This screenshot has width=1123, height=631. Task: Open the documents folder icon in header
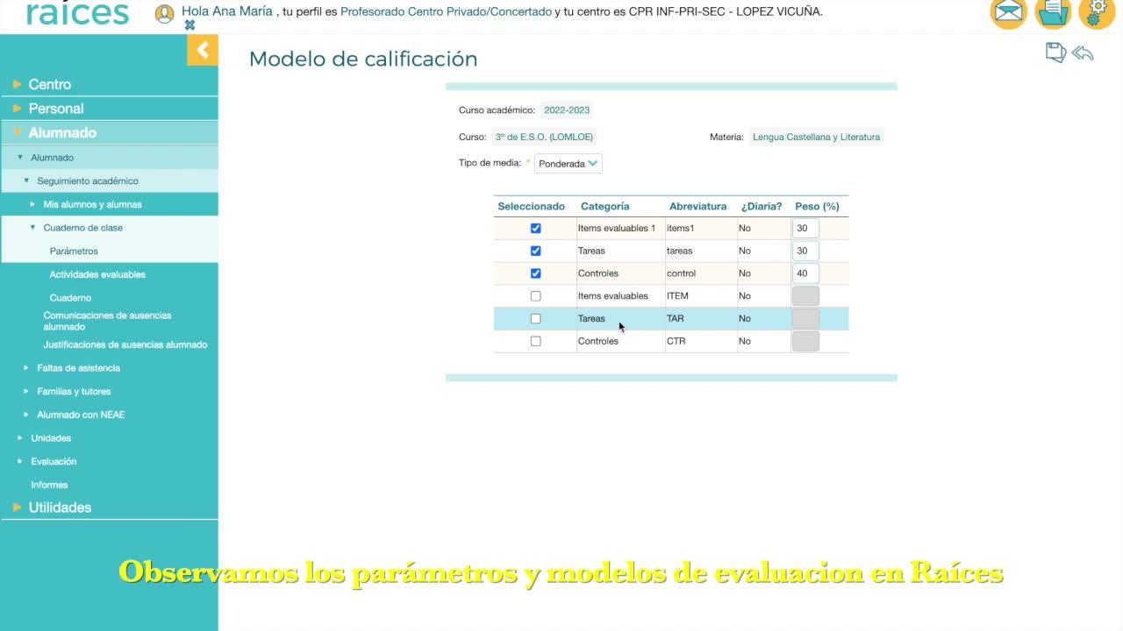[1053, 13]
